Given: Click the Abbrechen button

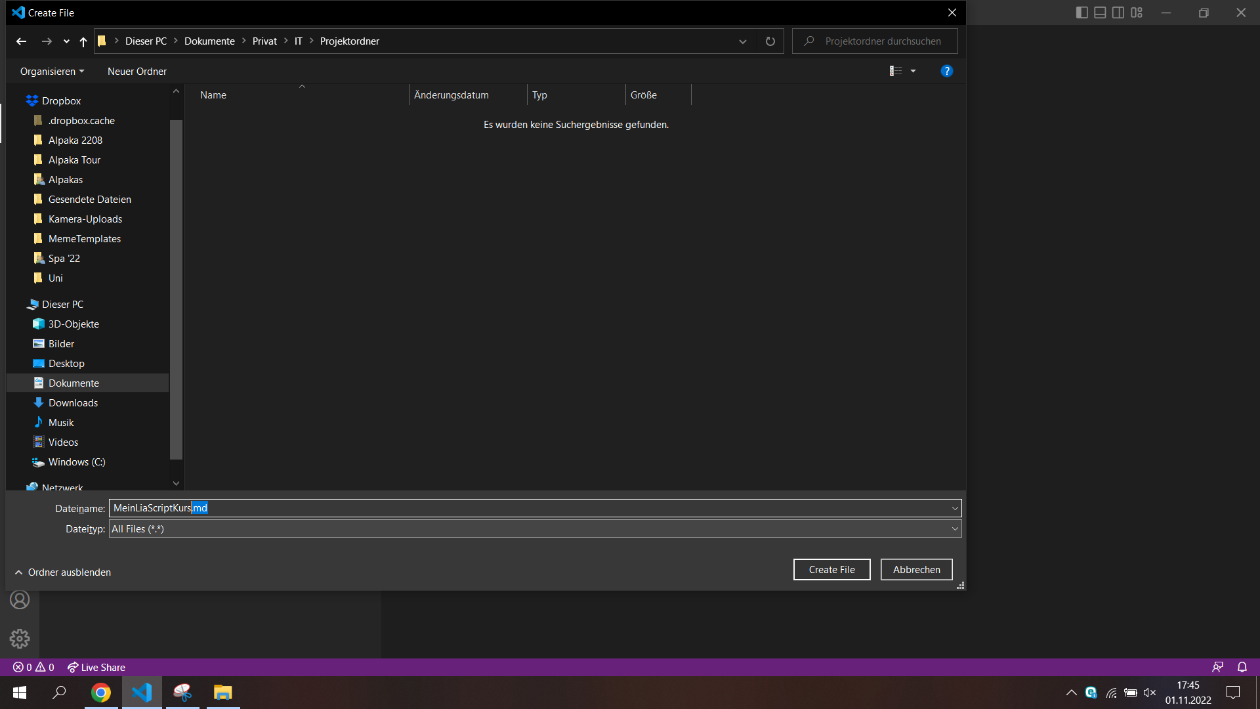Looking at the screenshot, I should [x=916, y=569].
